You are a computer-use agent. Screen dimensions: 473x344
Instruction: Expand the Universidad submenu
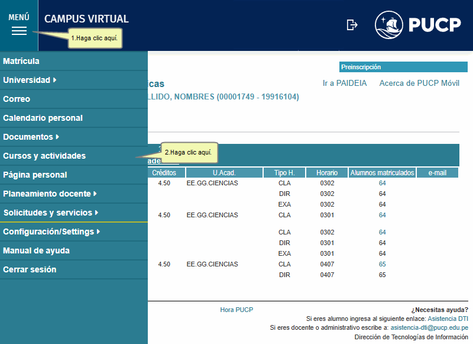click(x=73, y=80)
